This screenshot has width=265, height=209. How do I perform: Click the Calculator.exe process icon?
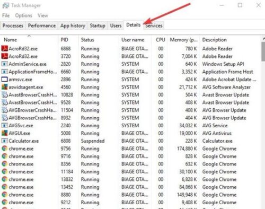coord(5,141)
